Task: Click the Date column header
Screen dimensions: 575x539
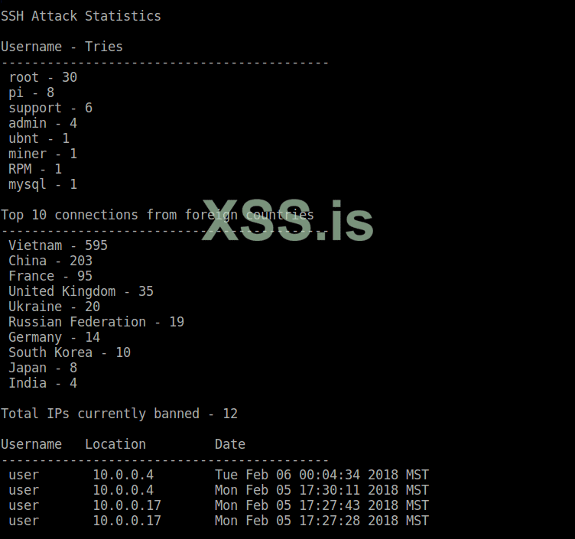Action: [x=230, y=444]
